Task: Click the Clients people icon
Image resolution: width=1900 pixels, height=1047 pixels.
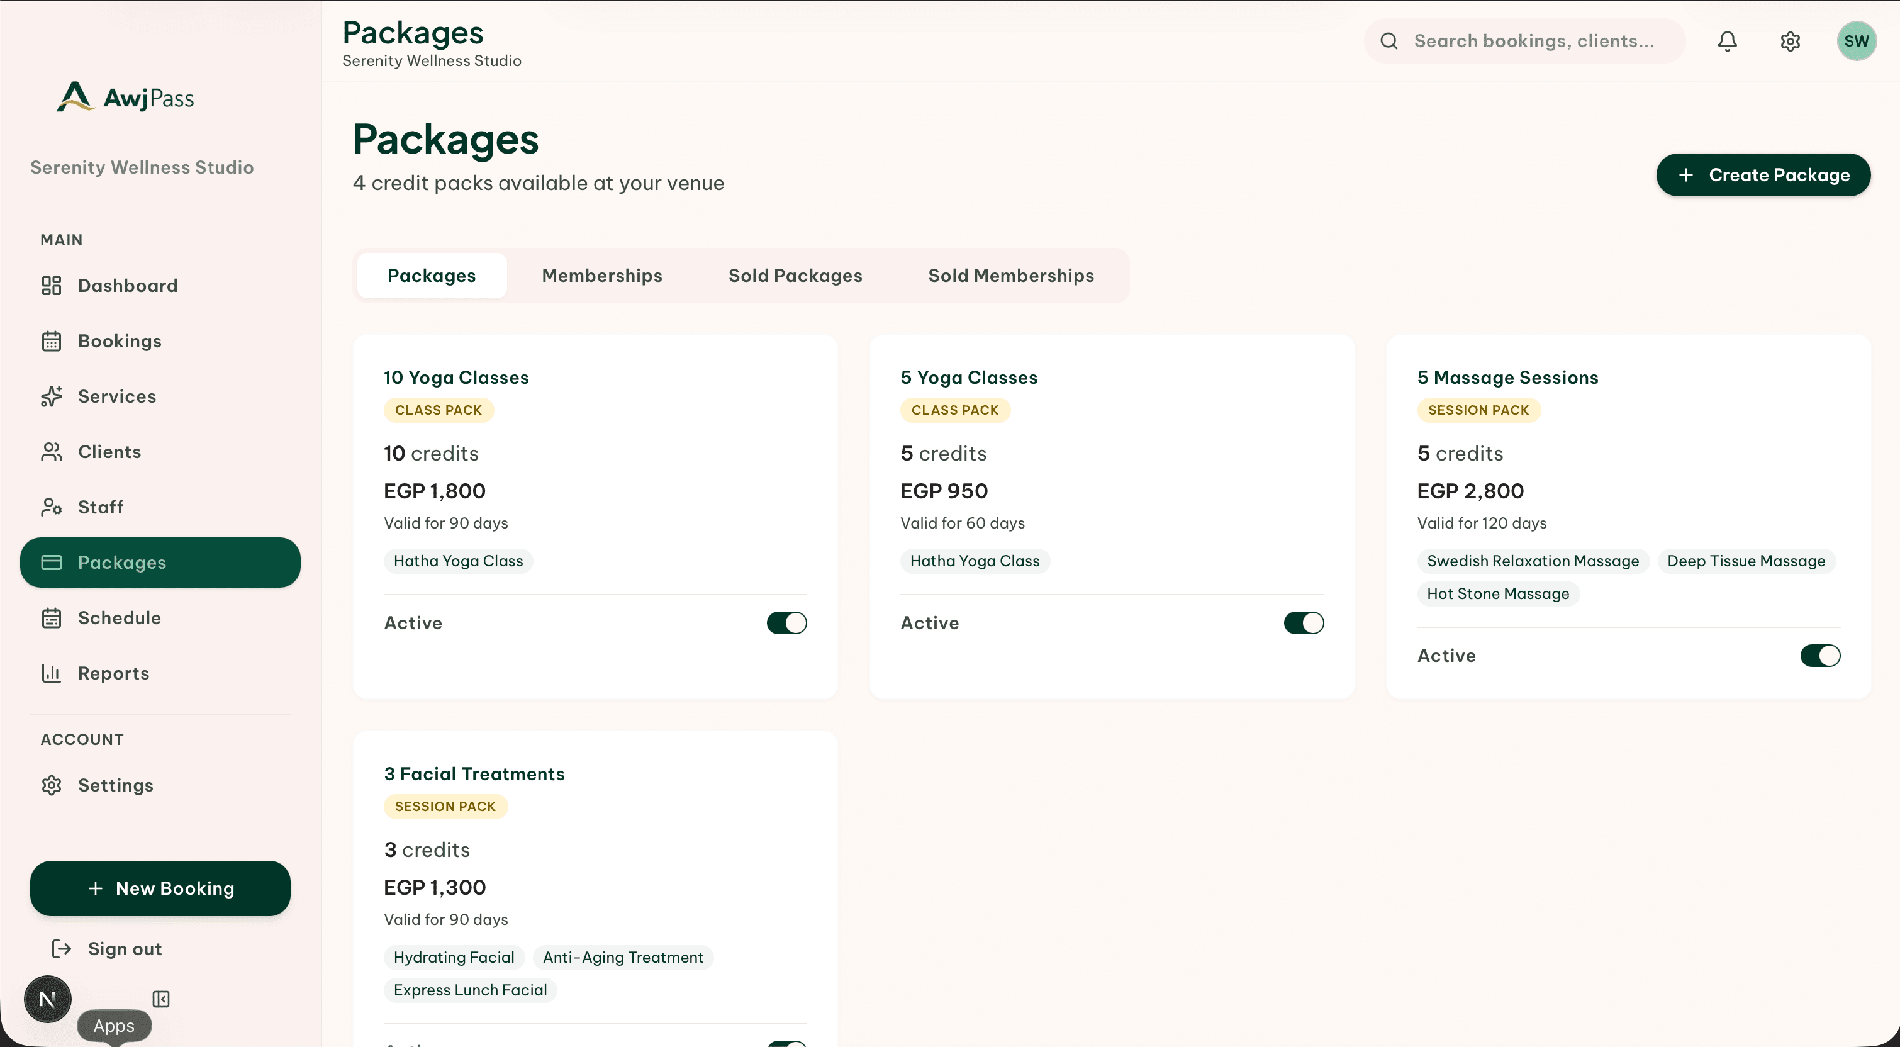Action: click(51, 452)
